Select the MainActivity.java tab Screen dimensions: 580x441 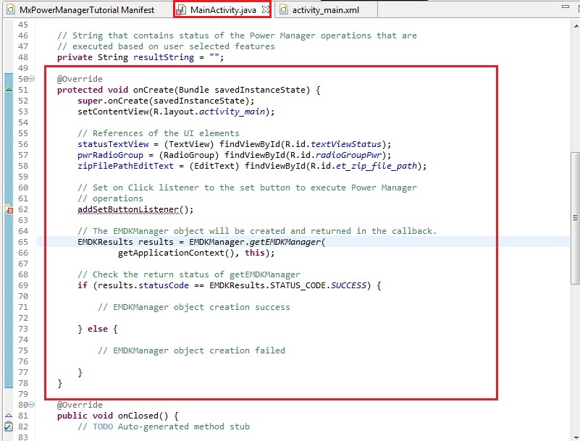(x=224, y=10)
